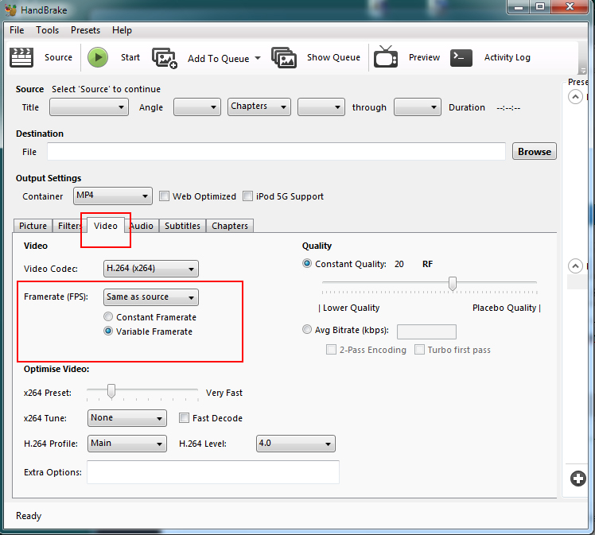This screenshot has height=535, width=595.
Task: Switch to the Chapters tab
Action: pyautogui.click(x=230, y=226)
